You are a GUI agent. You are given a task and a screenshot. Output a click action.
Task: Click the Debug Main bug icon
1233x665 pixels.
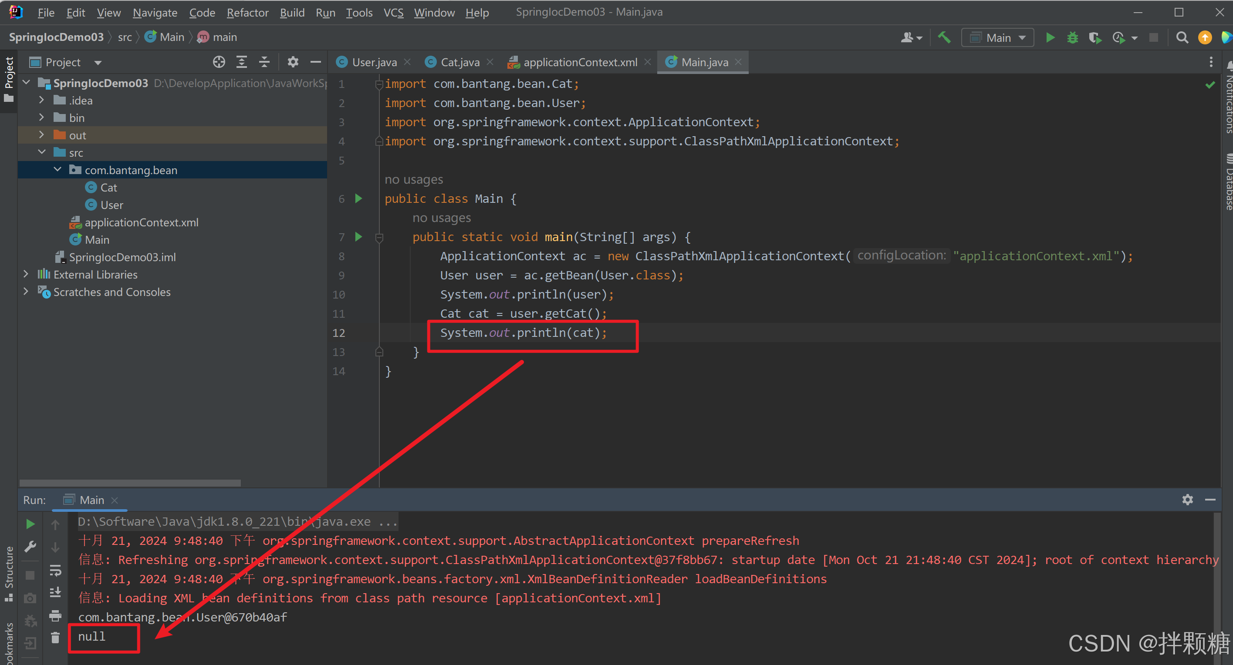pyautogui.click(x=1072, y=37)
